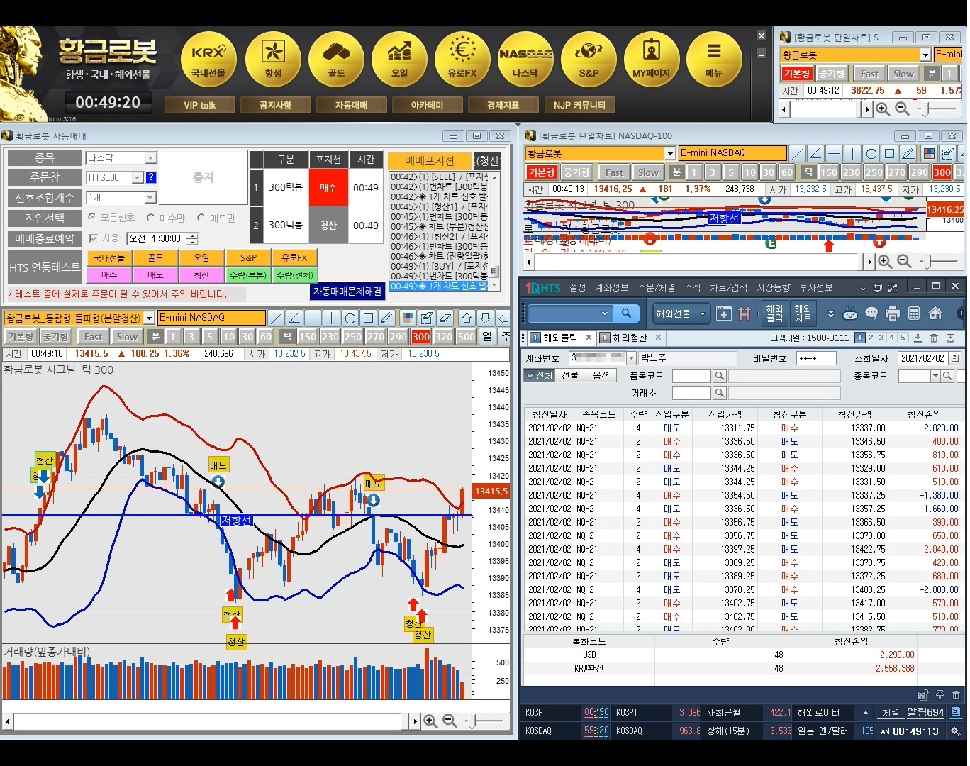Click zoom-out magnifier below main signal chart
The image size is (970, 766).
tap(450, 721)
